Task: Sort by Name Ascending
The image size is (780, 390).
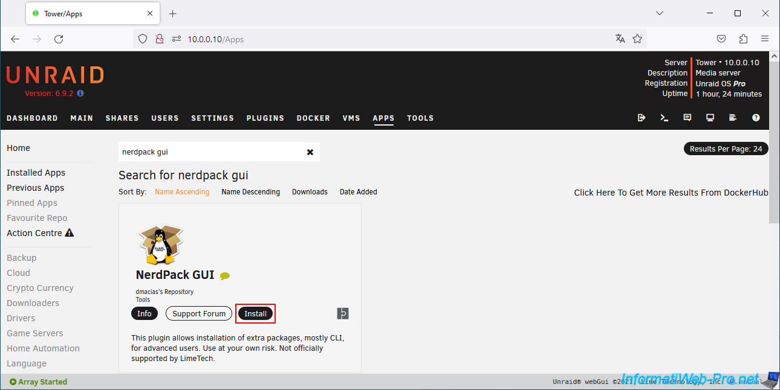Action: pos(182,192)
